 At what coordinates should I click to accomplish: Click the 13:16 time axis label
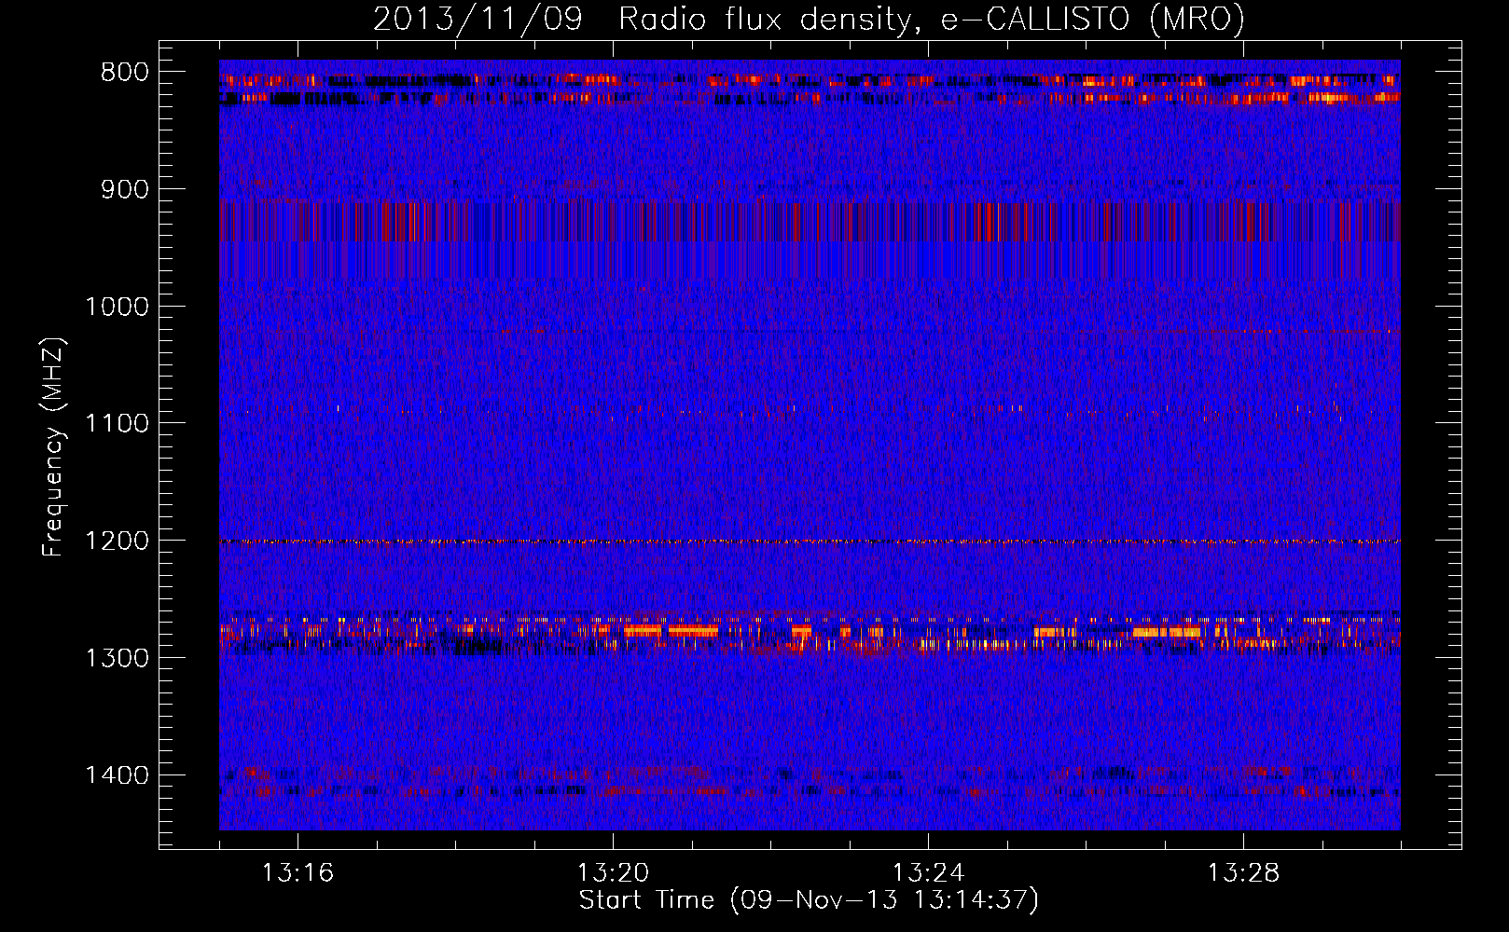tap(298, 873)
